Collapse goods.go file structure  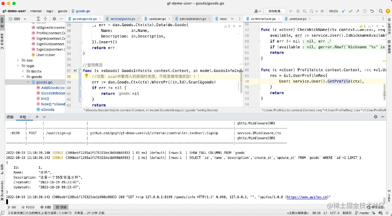coord(28,82)
